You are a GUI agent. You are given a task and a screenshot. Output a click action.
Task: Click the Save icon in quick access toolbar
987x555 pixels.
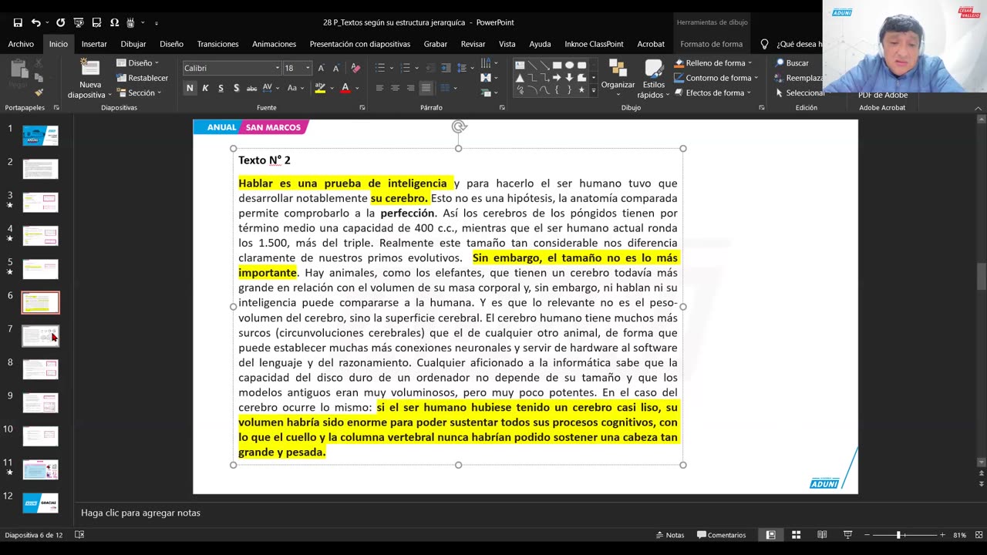coord(18,22)
